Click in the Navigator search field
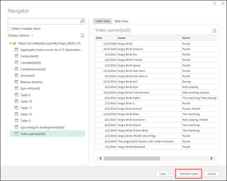Viewport: 227px width, 181px height. pyautogui.click(x=43, y=21)
